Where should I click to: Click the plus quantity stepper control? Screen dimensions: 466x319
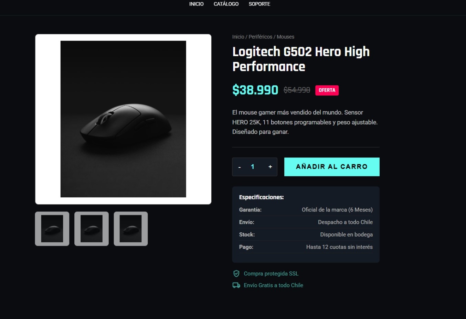[270, 167]
